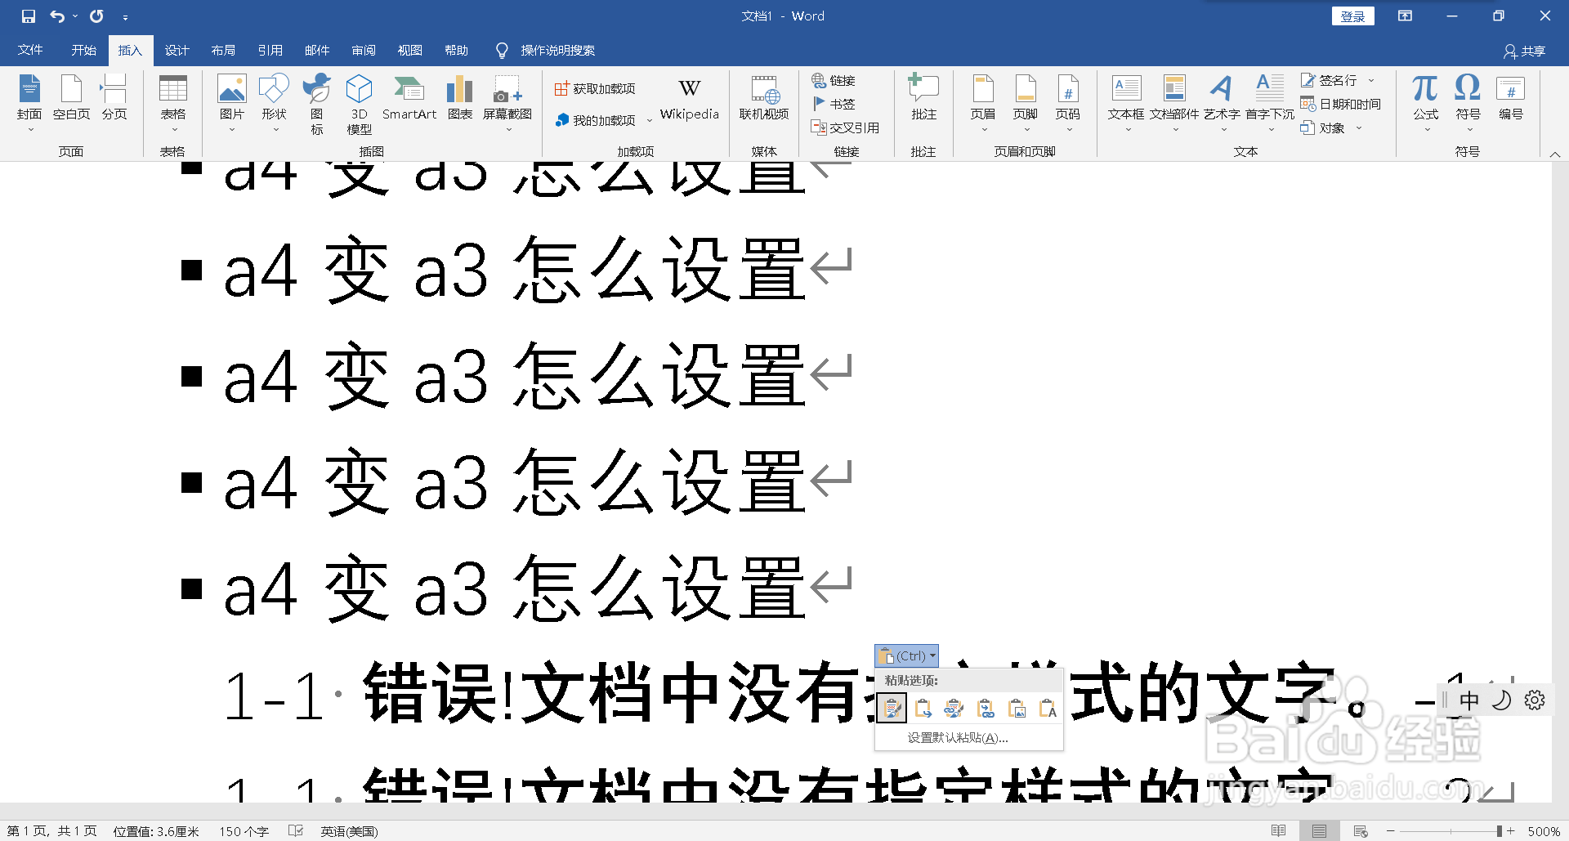Switch to web layout view
The image size is (1569, 841).
click(x=1361, y=830)
